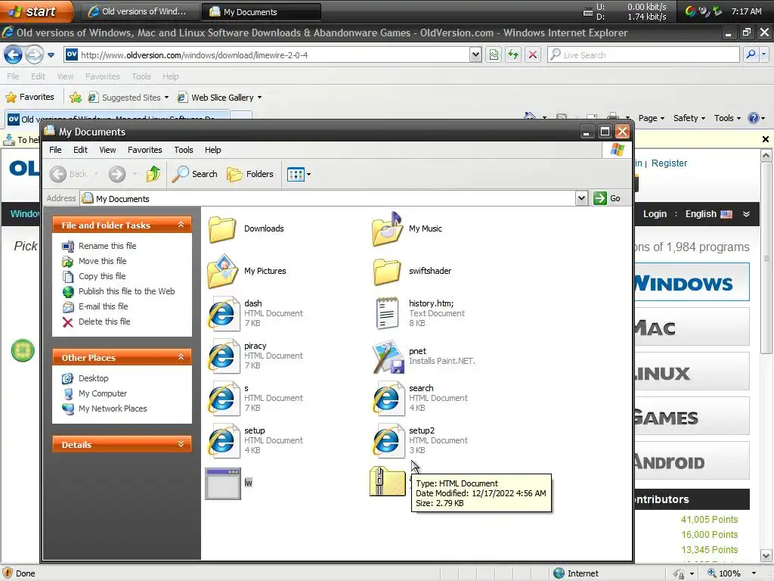Open the View menu in My Documents

point(107,150)
